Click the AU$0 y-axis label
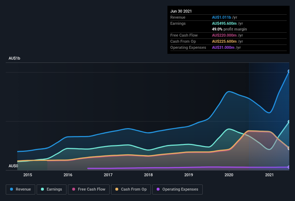Screen dimensions: 295x201 click(13, 166)
